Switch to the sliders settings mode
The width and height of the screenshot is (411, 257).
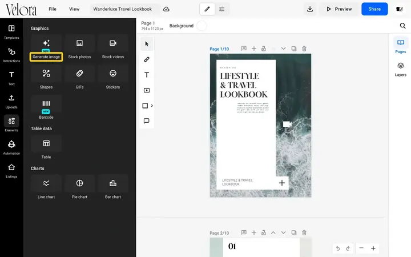[x=221, y=9]
